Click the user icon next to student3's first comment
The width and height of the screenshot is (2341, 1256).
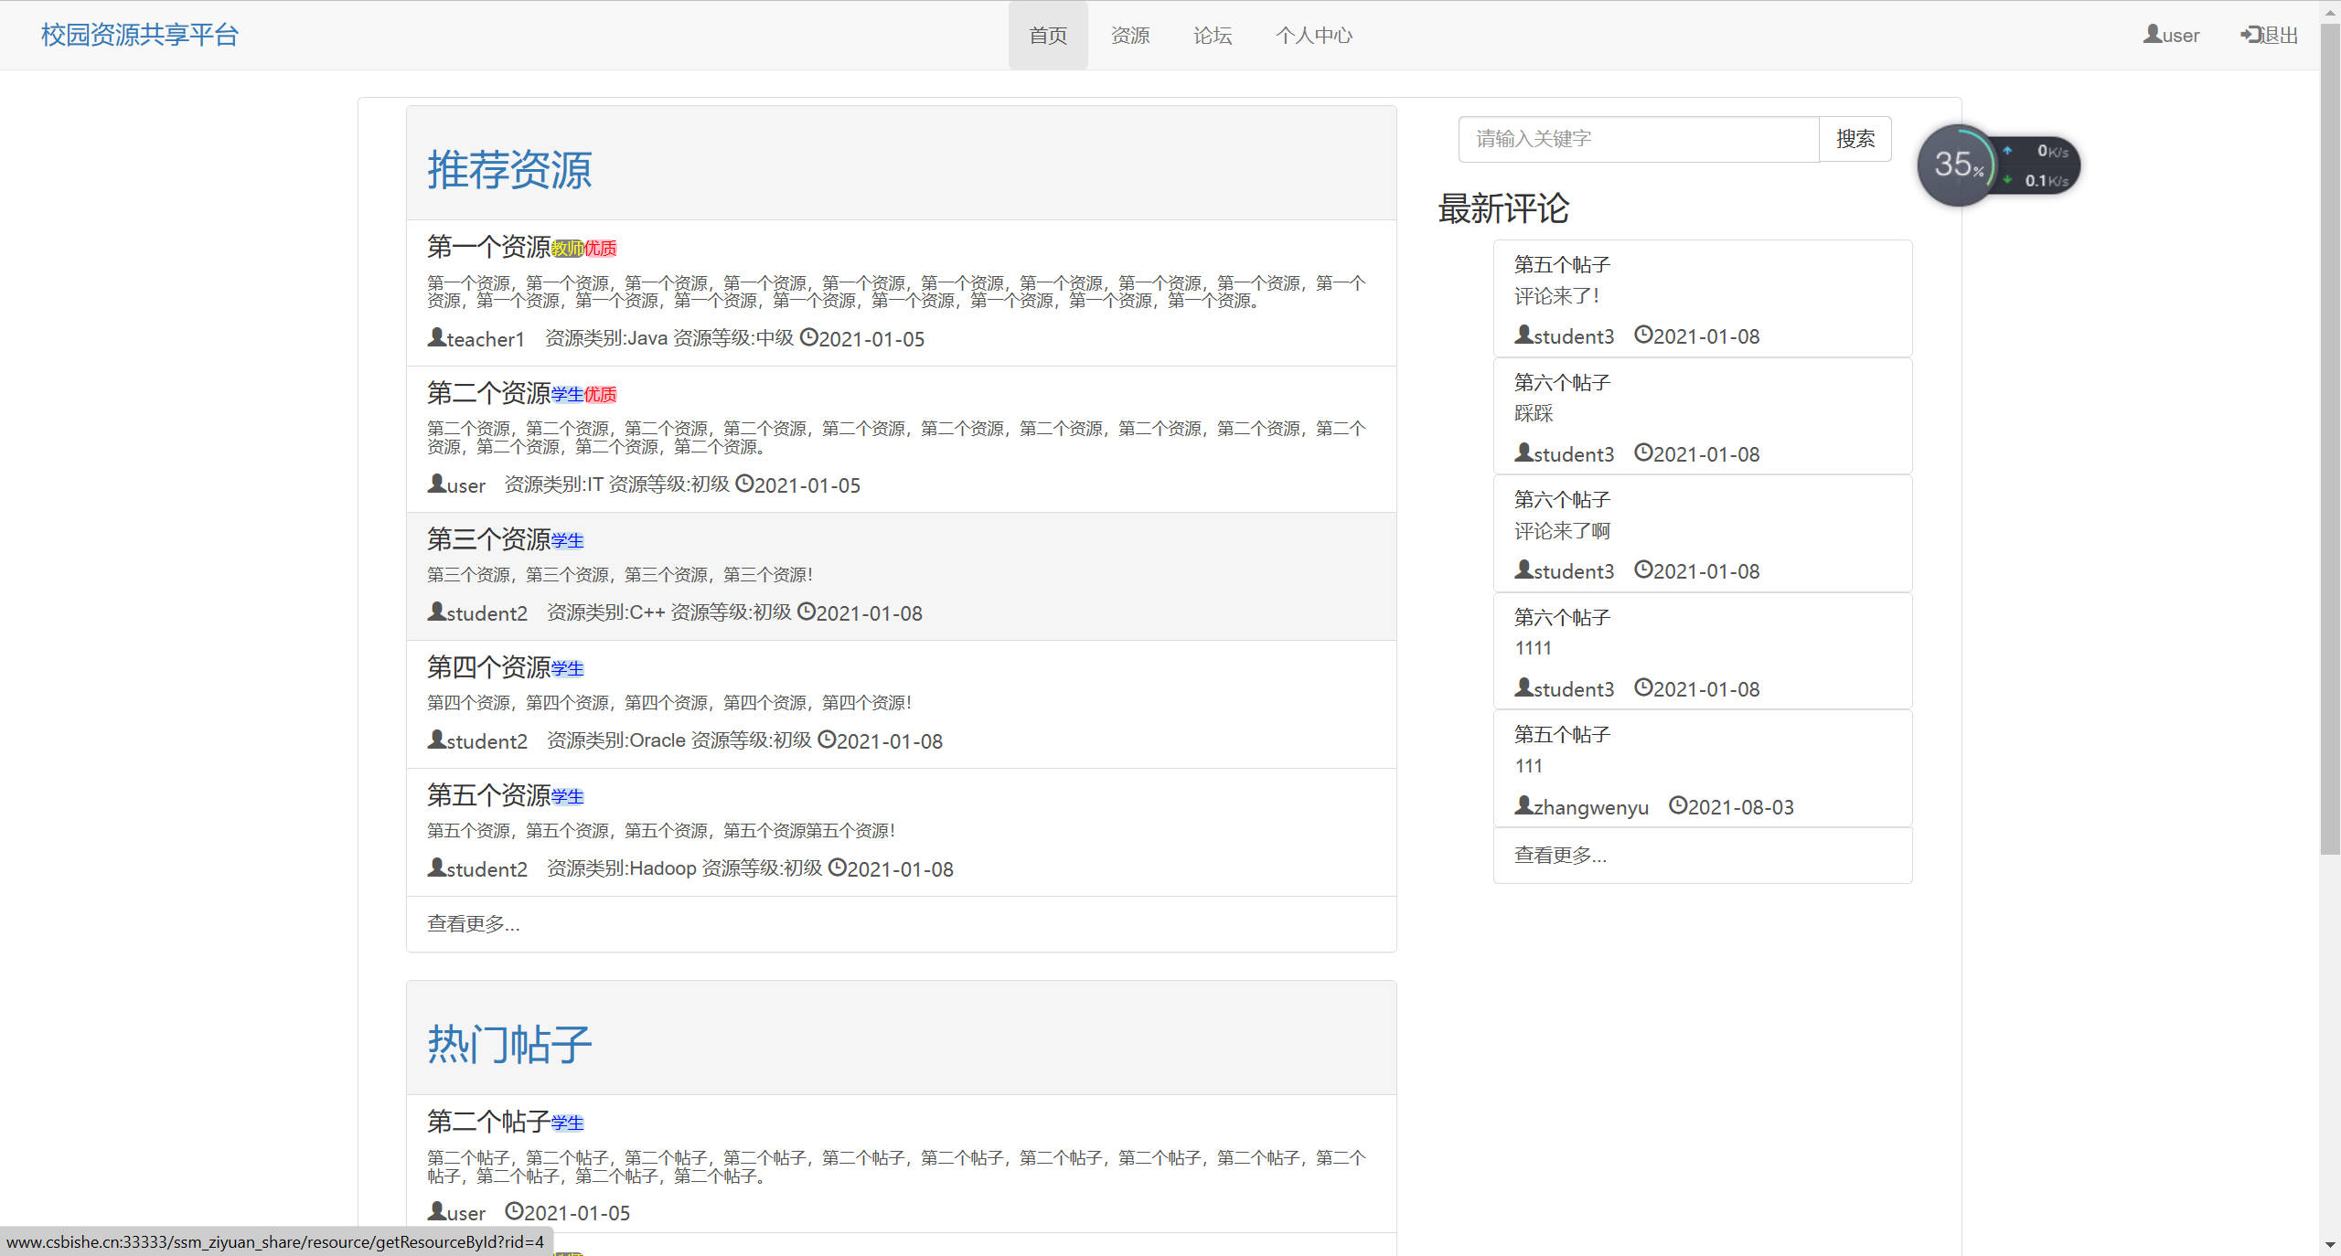tap(1523, 335)
